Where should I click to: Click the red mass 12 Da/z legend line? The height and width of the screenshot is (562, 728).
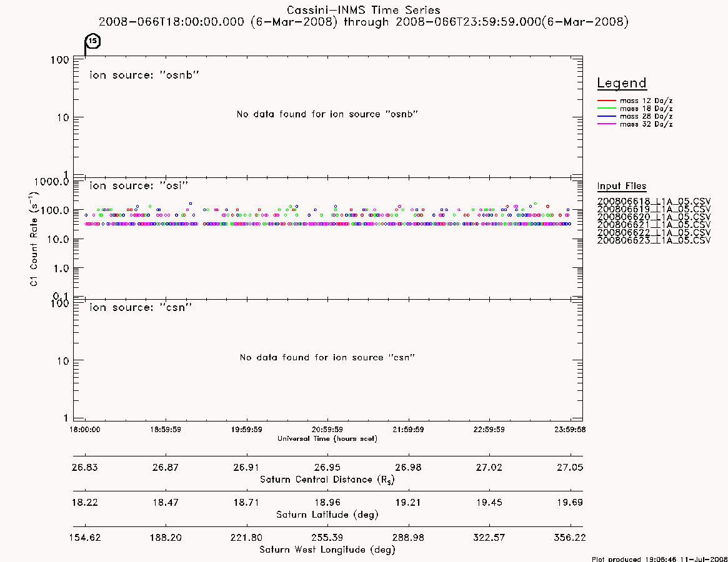pos(606,101)
